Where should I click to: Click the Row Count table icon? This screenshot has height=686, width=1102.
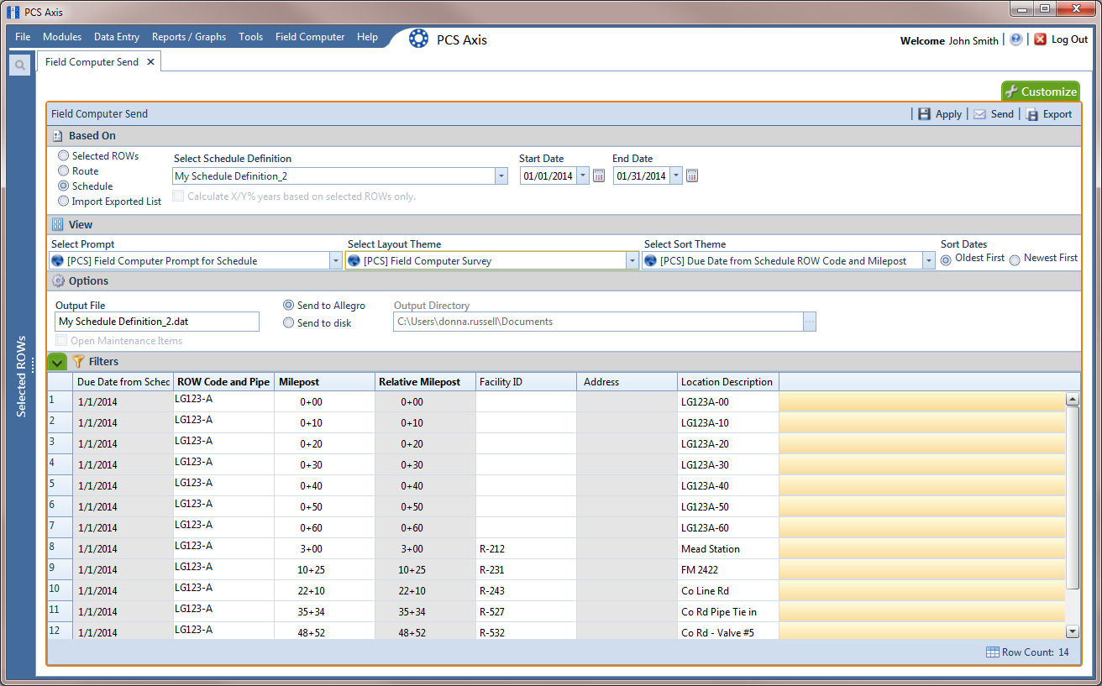tap(992, 652)
